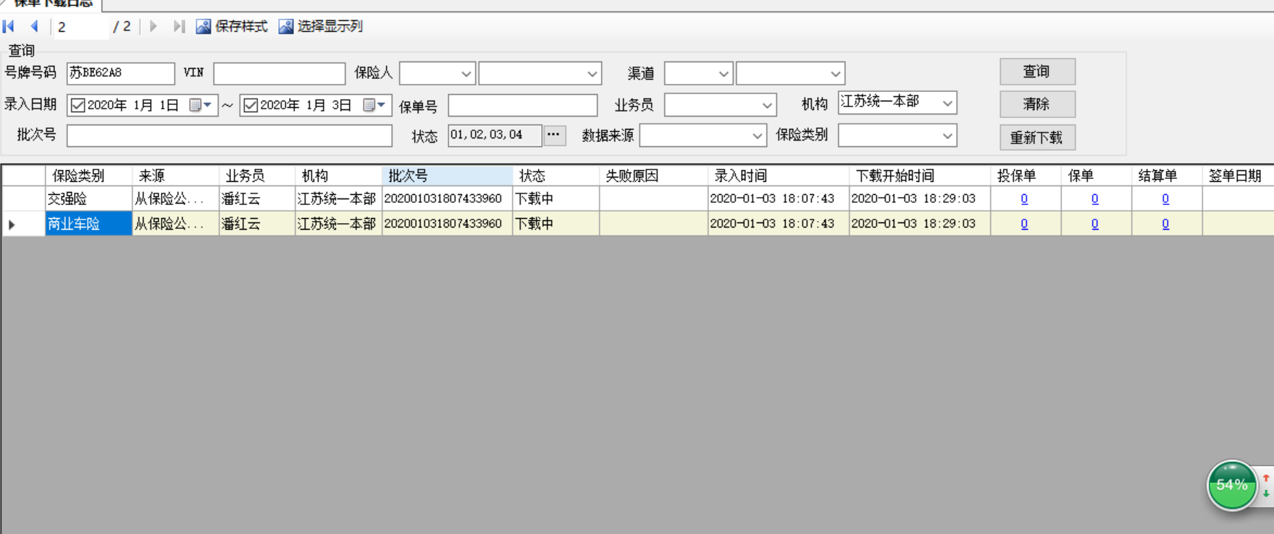Expand the second 保险人 dropdown

pyautogui.click(x=592, y=73)
